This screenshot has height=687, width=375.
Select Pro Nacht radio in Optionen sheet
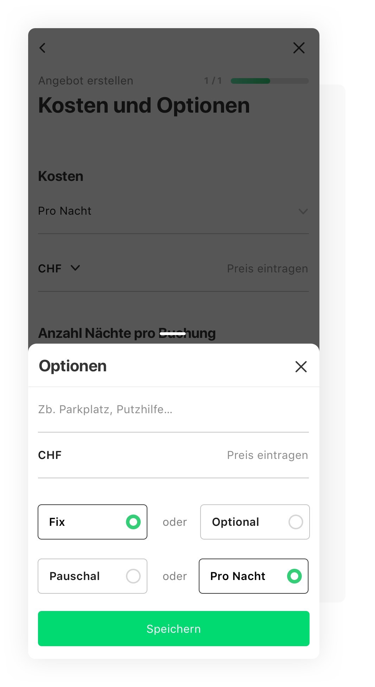tap(254, 576)
